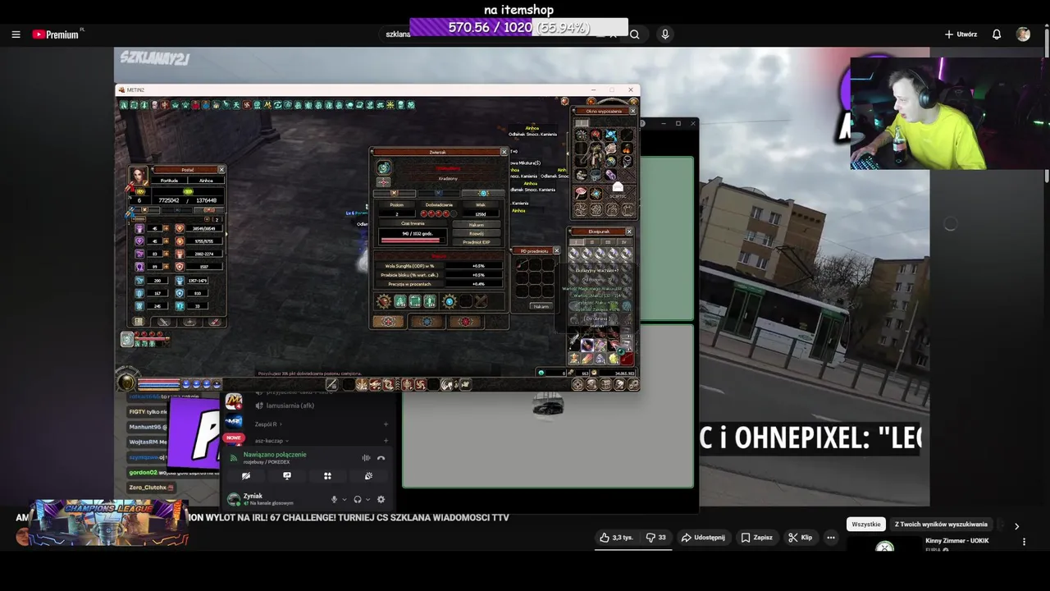This screenshot has width=1050, height=591.
Task: Close the Postać character window
Action: pos(221,170)
